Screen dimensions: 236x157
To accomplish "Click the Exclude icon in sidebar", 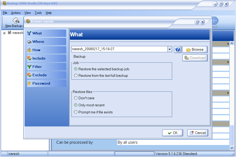I will (29, 75).
